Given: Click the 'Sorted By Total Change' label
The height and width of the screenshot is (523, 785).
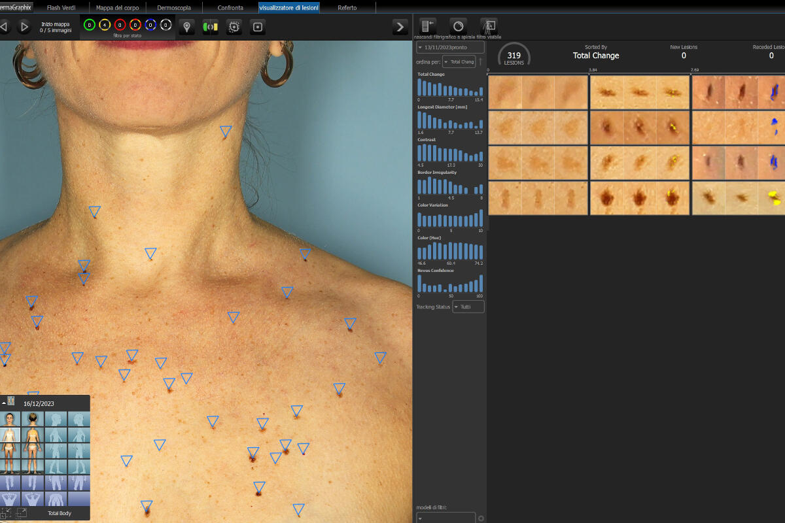Looking at the screenshot, I should tap(596, 52).
